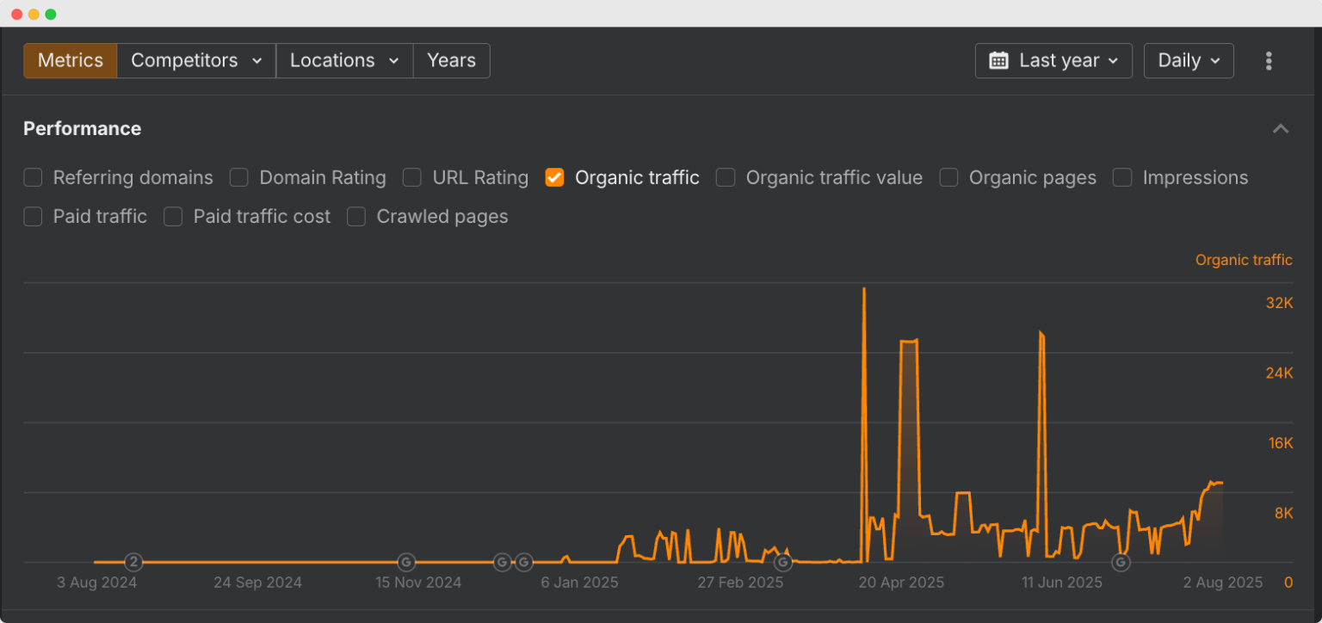
Task: Click the G update marker after 27 Feb 2025
Action: 783,562
